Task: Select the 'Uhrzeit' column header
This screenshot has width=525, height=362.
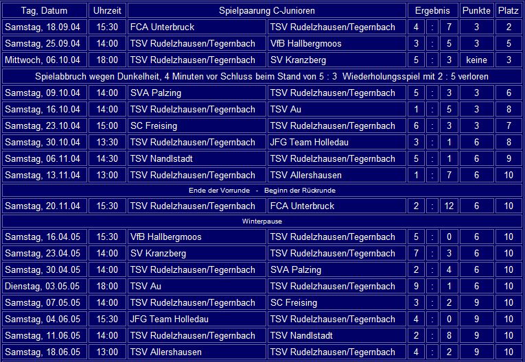Action: pos(106,11)
